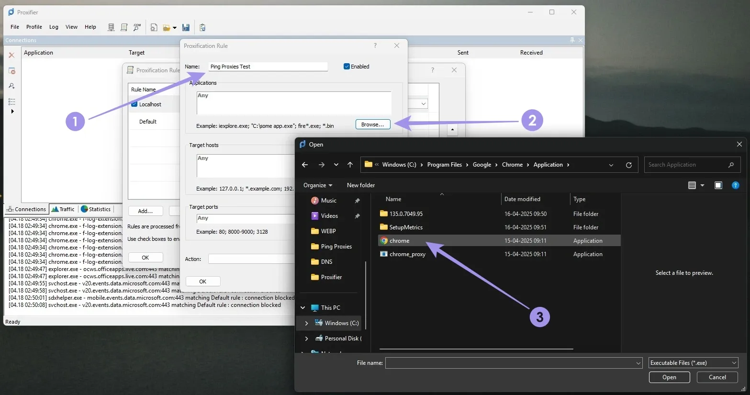This screenshot has height=395, width=750.
Task: Open Proxy Servers toolbar icon in Proxifier
Action: click(x=111, y=27)
